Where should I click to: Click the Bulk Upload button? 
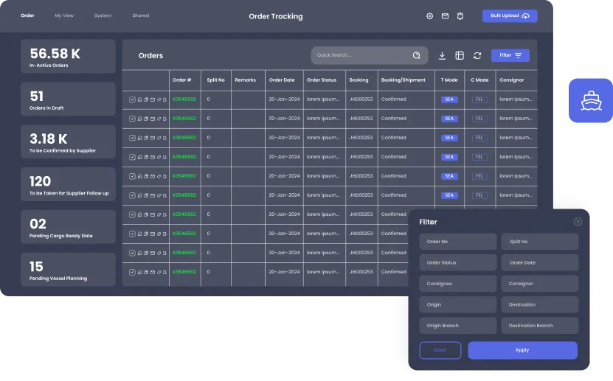510,15
